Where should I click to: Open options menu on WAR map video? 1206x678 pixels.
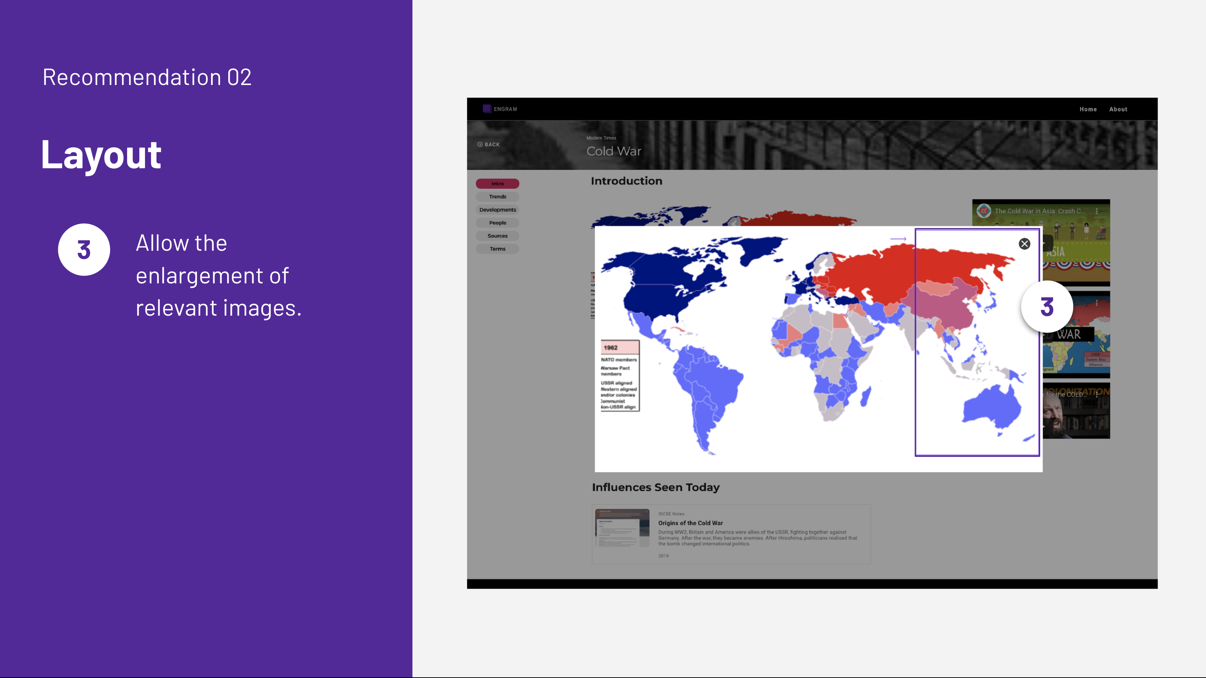1097,303
